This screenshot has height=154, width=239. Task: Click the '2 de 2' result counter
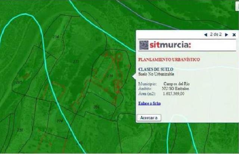[216, 34]
